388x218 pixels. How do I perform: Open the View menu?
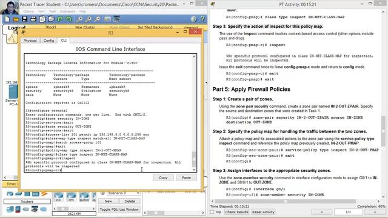coord(41,12)
